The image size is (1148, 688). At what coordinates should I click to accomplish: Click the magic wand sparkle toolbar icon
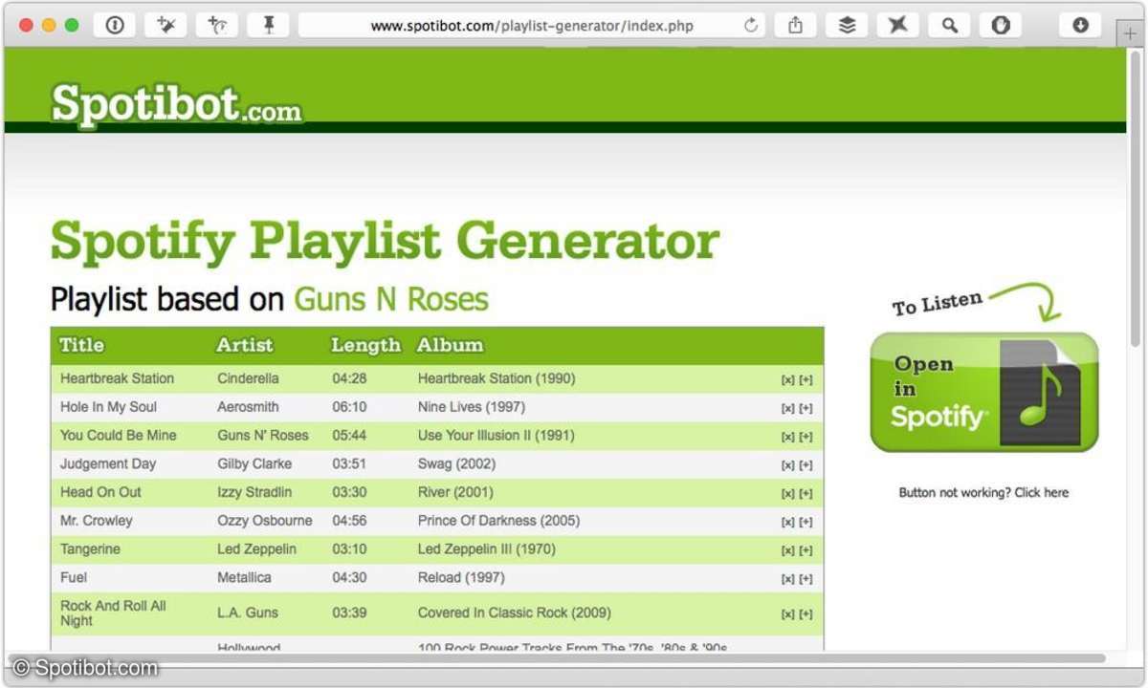point(166,26)
